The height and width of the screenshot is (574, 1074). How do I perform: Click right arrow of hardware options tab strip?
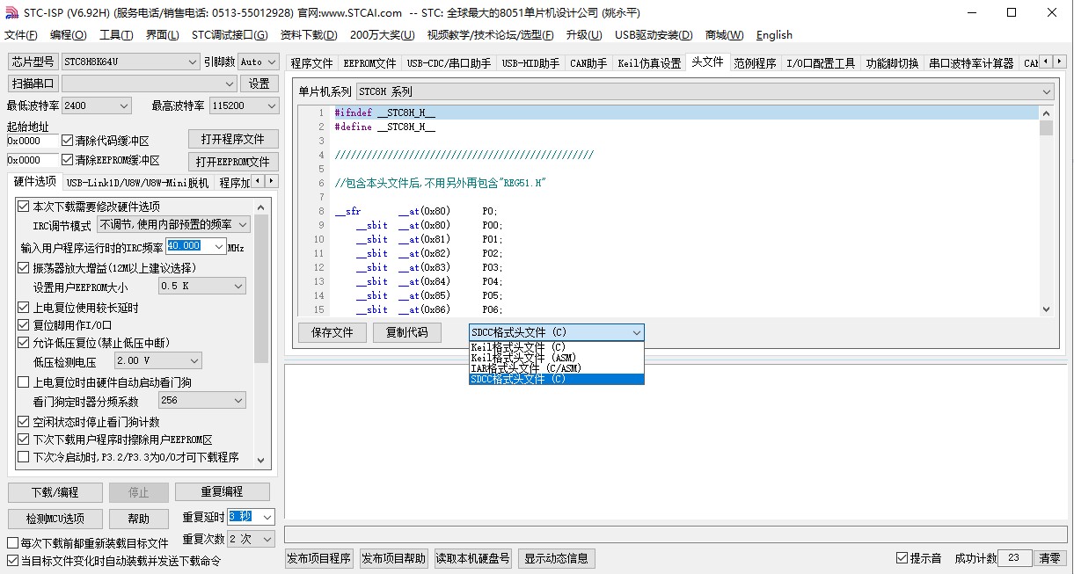[271, 182]
